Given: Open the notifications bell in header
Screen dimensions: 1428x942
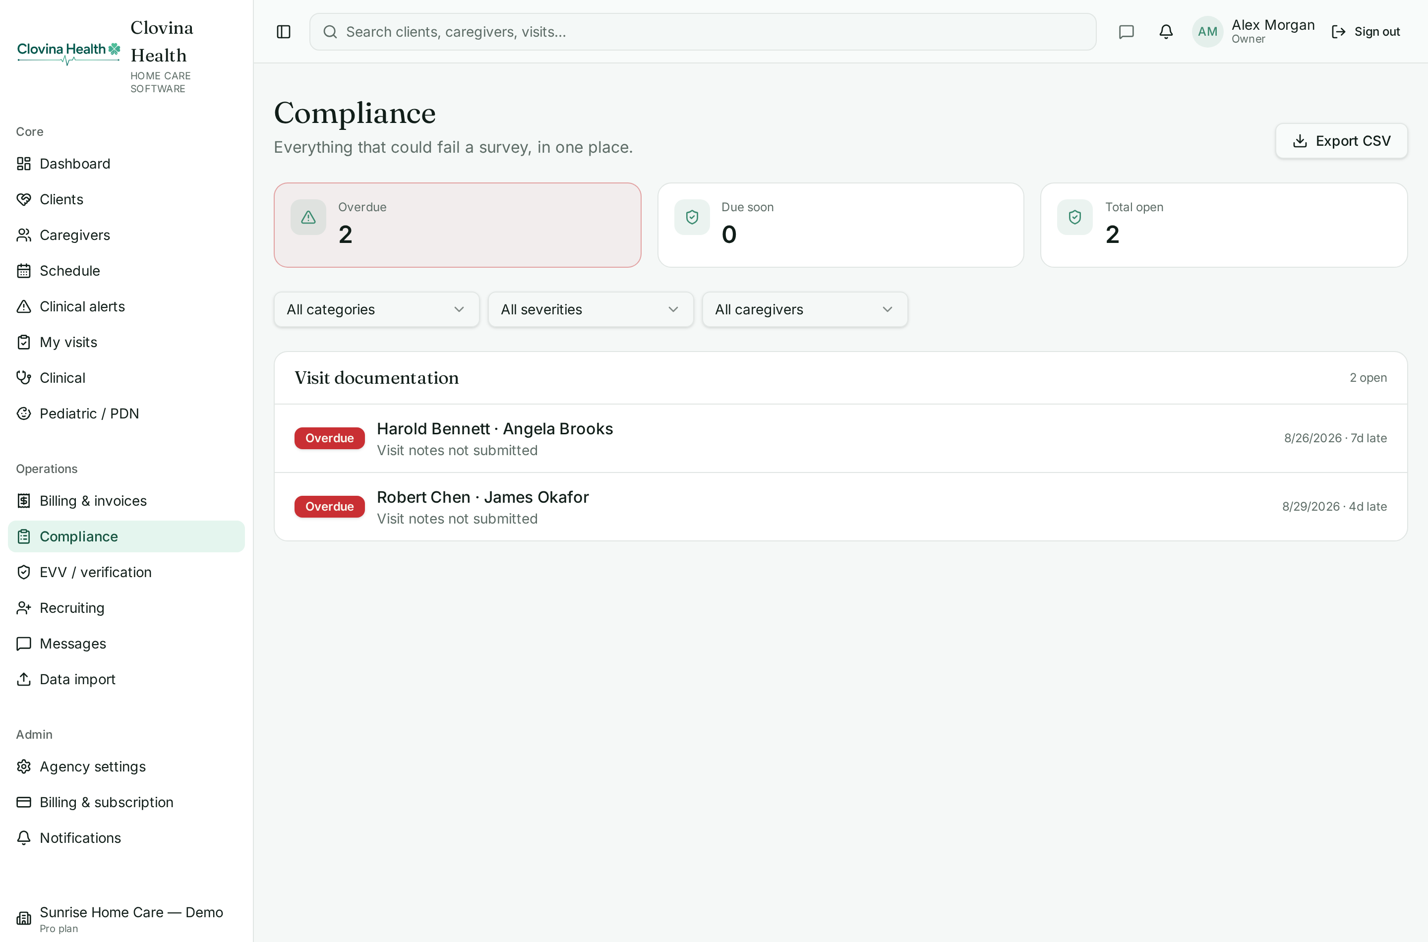Looking at the screenshot, I should [x=1166, y=32].
